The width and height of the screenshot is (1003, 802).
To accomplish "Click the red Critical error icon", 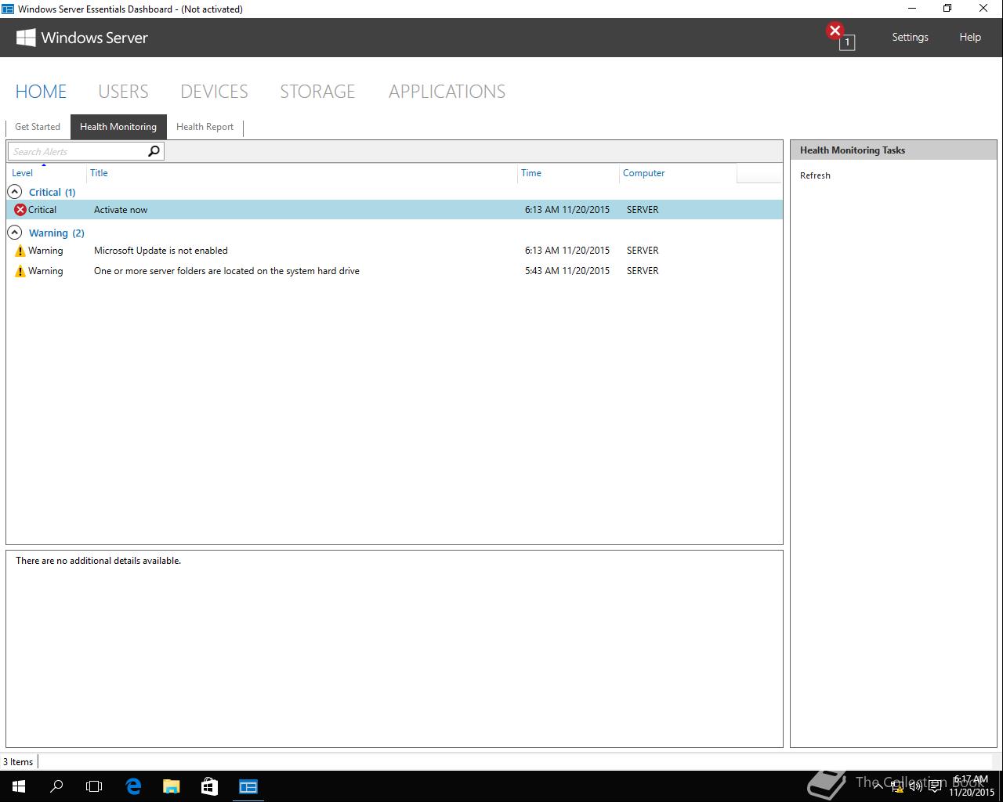I will click(x=20, y=210).
